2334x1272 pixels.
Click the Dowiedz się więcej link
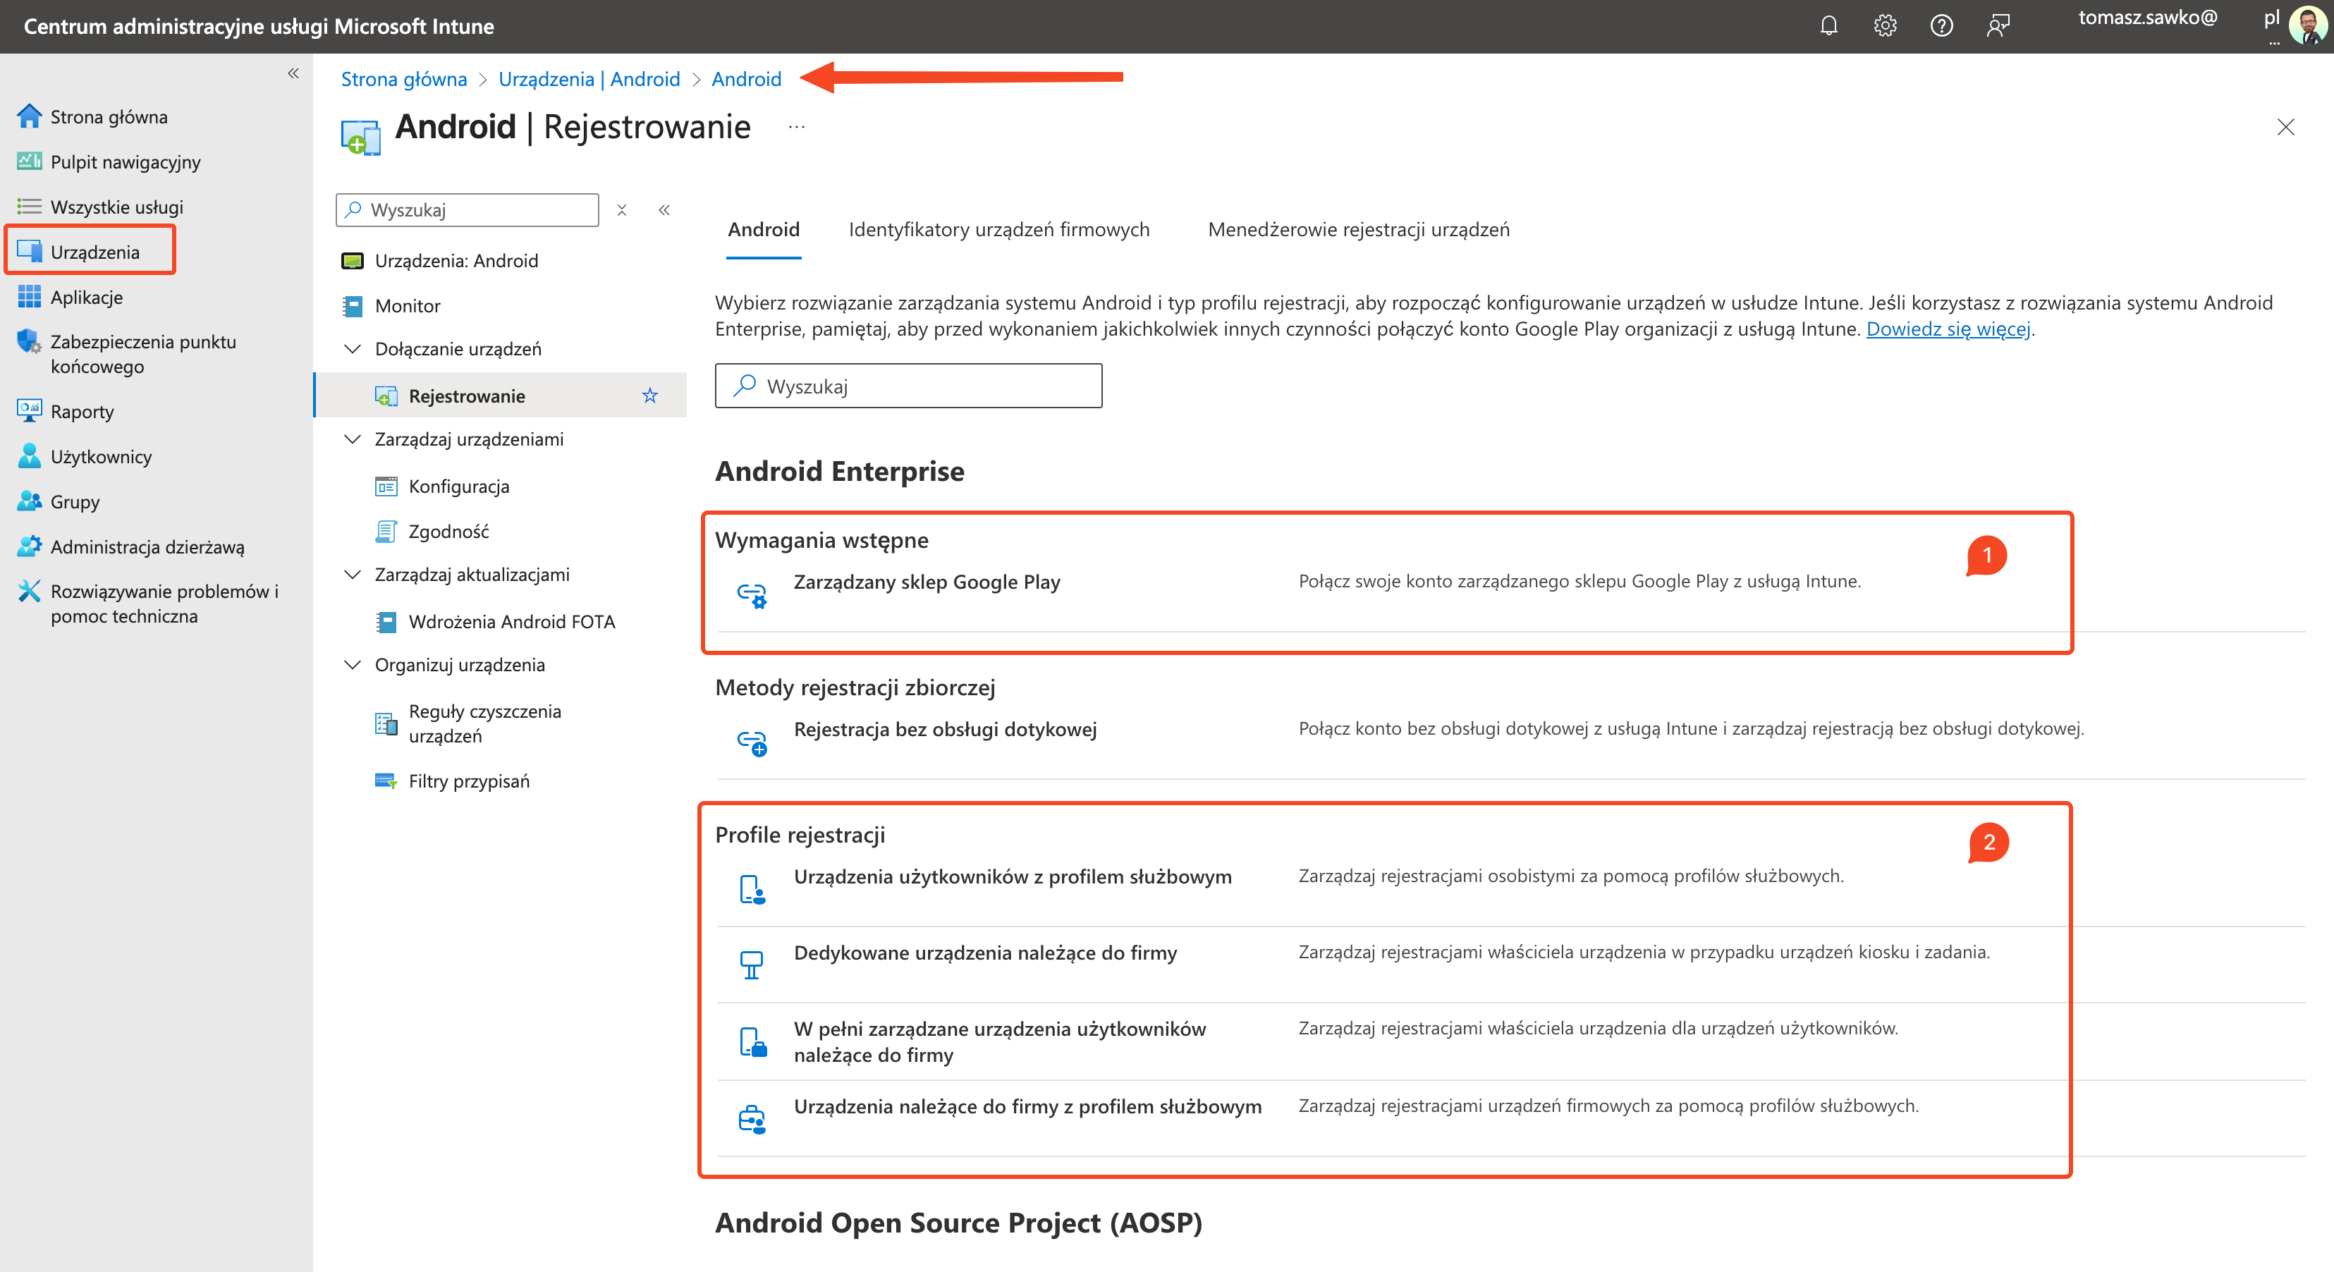[x=1948, y=329]
